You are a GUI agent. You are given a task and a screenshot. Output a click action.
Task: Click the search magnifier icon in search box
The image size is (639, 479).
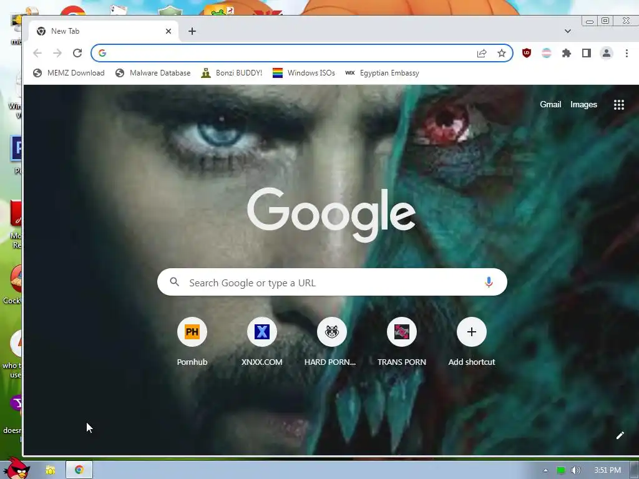coord(175,282)
